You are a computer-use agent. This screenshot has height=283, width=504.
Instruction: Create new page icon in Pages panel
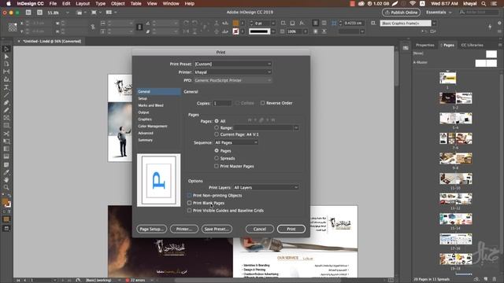coord(486,279)
